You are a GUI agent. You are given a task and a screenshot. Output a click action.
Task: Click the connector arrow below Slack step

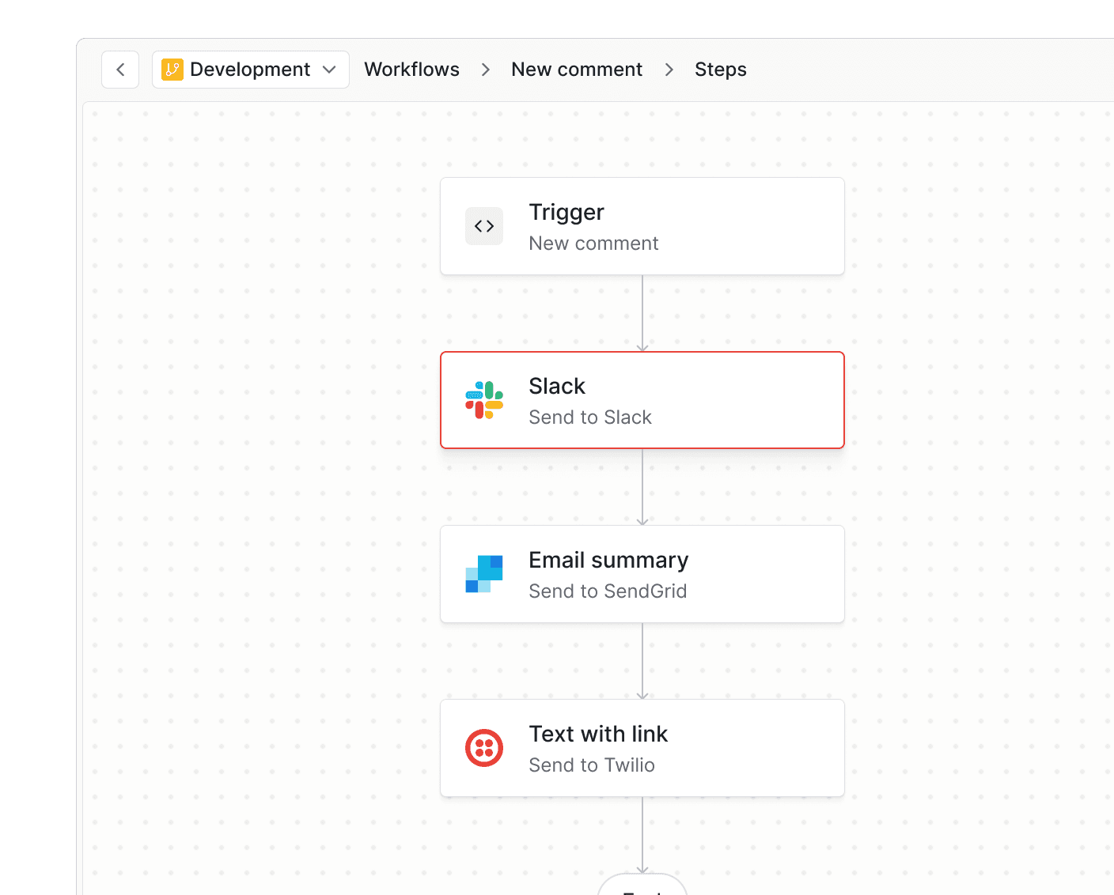point(642,486)
